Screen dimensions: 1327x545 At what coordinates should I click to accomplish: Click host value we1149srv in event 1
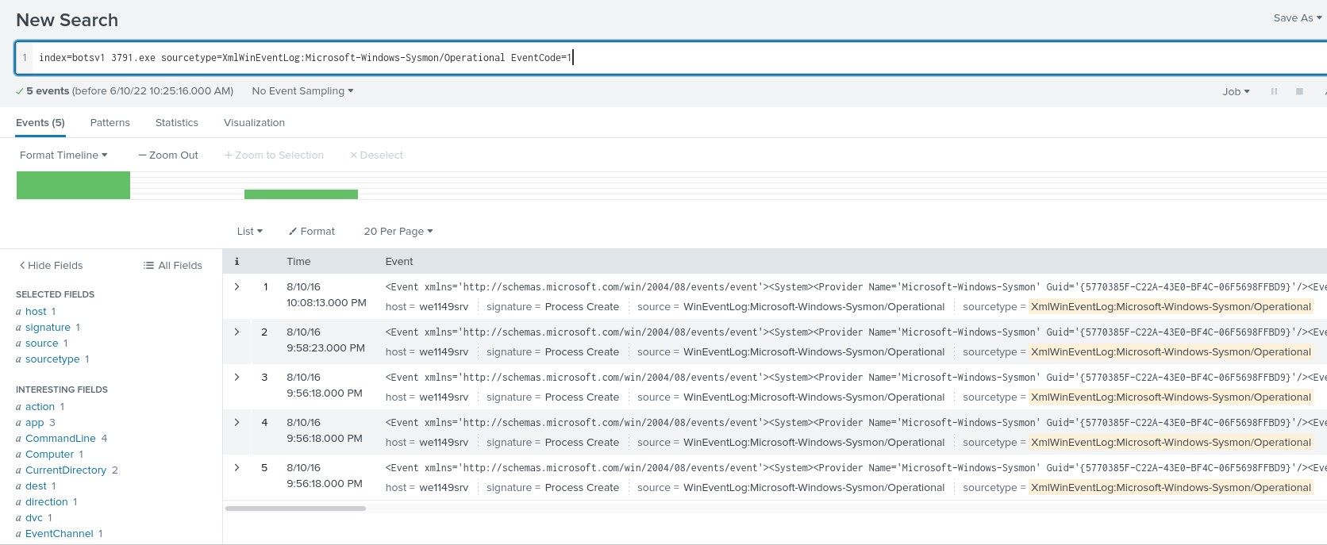pos(444,306)
